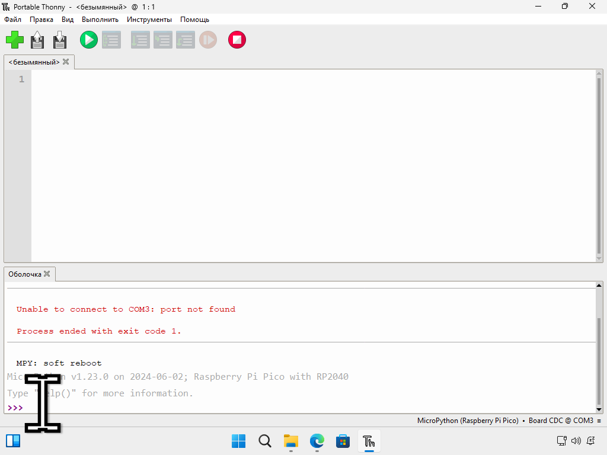Image resolution: width=607 pixels, height=455 pixels.
Task: Select the Оболочка shell tab
Action: tap(25, 274)
